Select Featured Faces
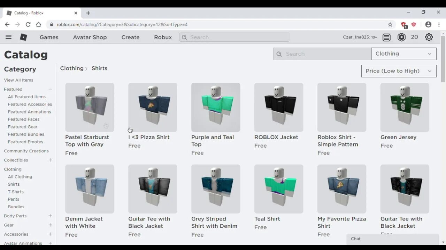This screenshot has height=250, width=446. click(24, 119)
